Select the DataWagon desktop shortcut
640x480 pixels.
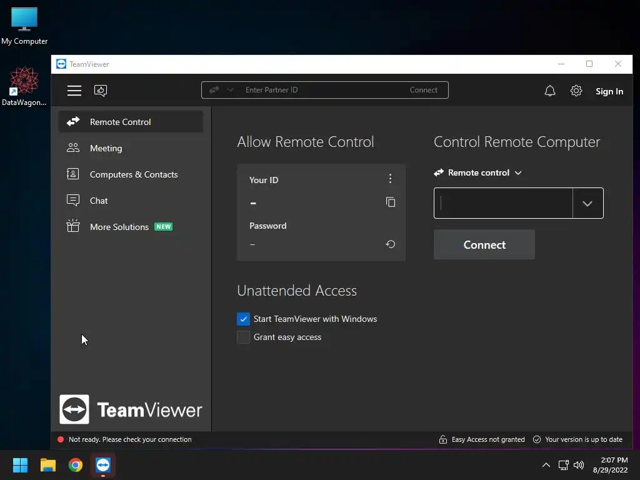[24, 86]
